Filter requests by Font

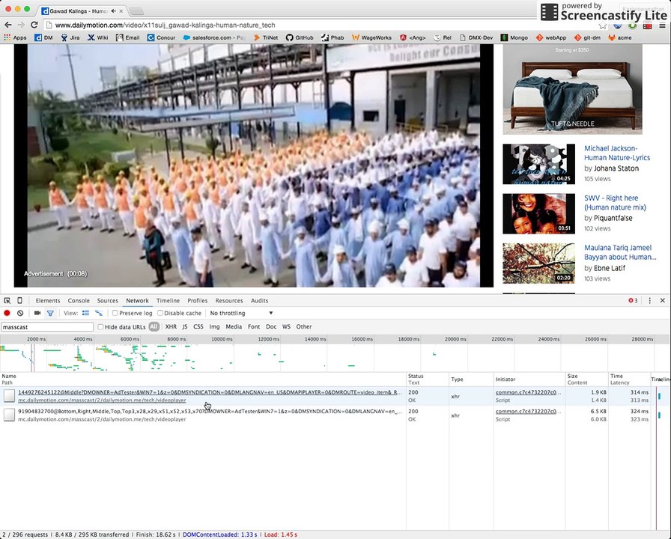tap(254, 327)
